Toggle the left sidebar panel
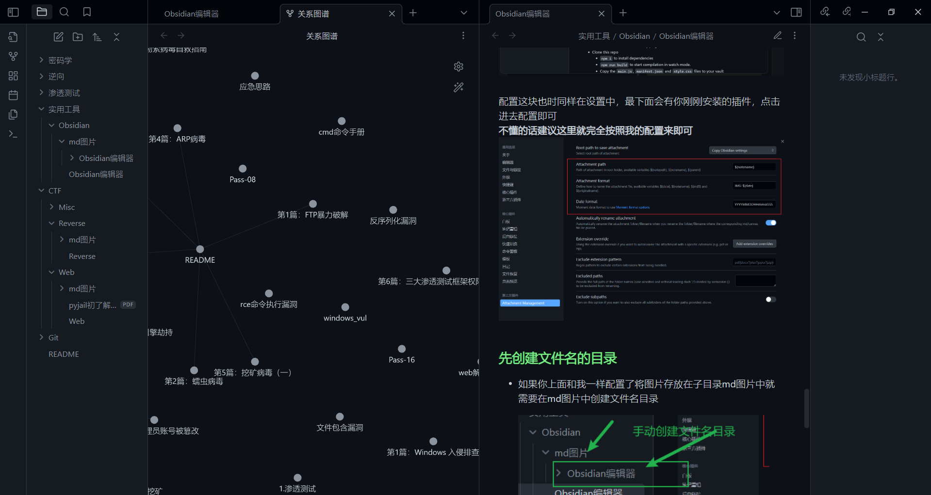This screenshot has width=931, height=495. [x=14, y=12]
